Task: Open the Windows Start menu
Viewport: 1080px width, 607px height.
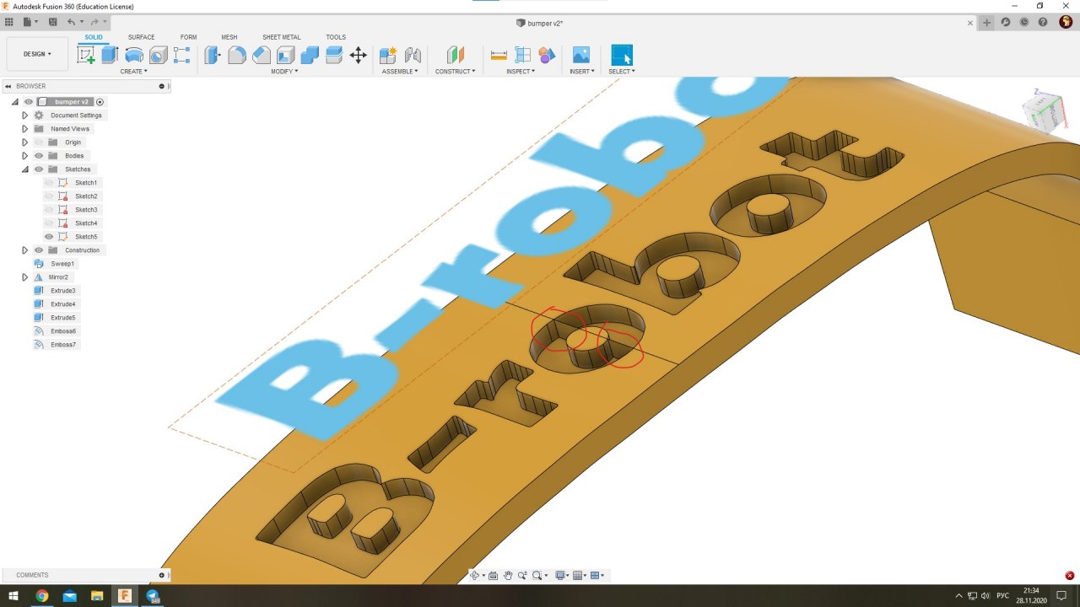Action: coord(13,596)
